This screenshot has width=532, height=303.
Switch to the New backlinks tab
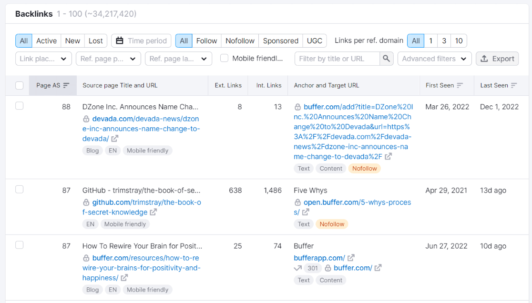coord(72,40)
